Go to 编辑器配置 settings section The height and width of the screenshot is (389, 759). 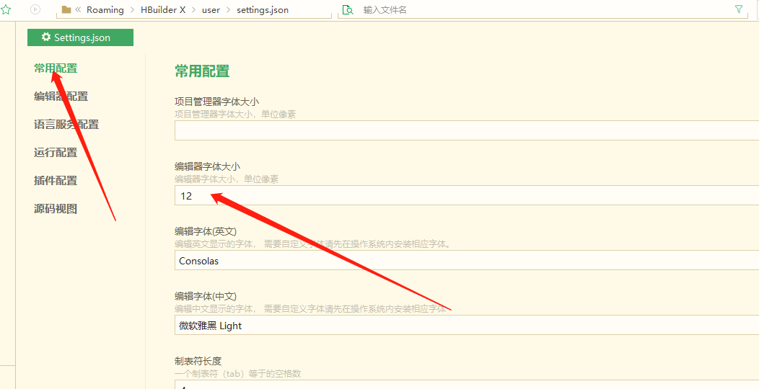tap(61, 97)
